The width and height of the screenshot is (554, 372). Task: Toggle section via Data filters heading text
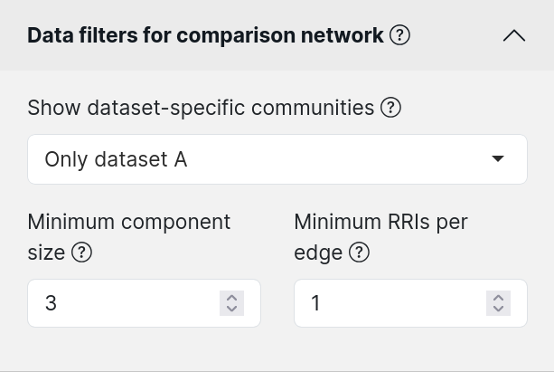(205, 35)
